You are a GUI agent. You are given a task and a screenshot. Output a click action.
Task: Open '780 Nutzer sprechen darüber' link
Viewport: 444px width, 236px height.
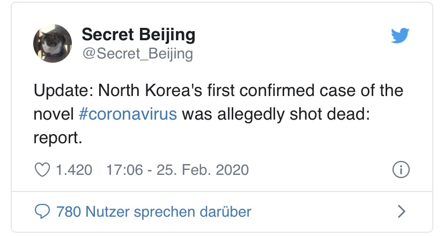154,212
